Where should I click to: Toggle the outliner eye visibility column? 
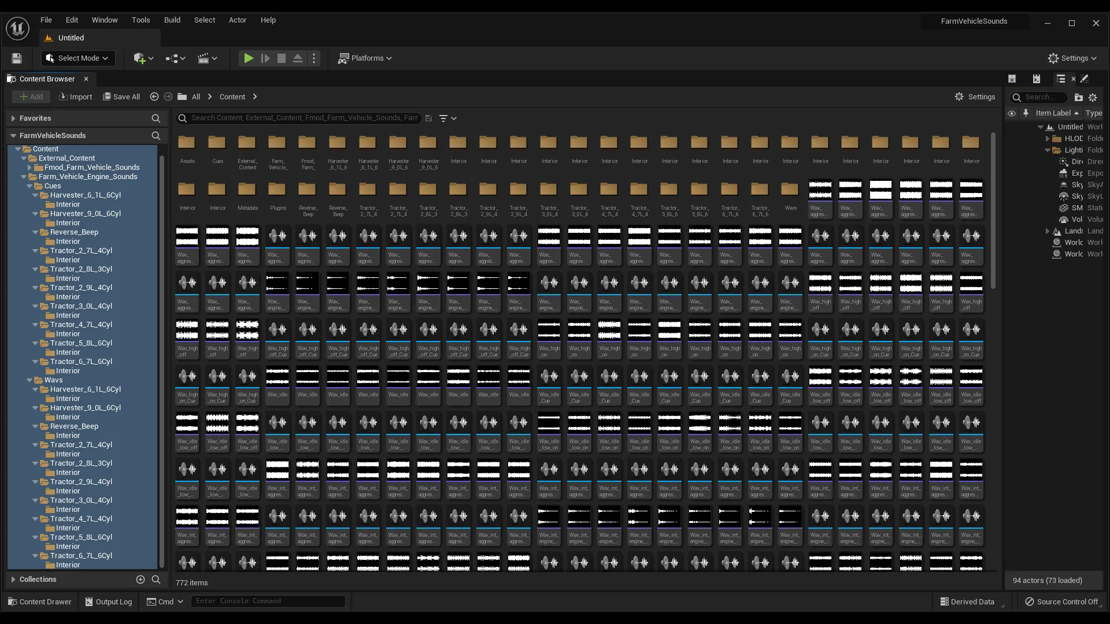coord(1012,113)
